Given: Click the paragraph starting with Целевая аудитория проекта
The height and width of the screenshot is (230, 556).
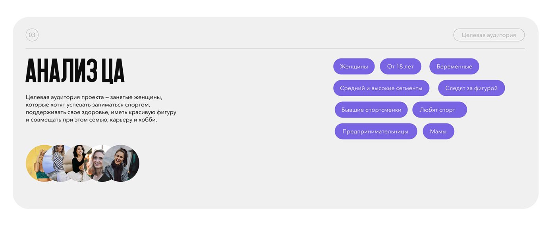Looking at the screenshot, I should coord(101,108).
